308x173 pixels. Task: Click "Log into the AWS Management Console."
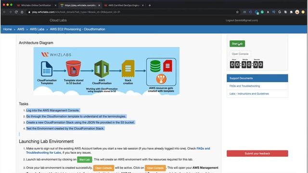(53, 111)
